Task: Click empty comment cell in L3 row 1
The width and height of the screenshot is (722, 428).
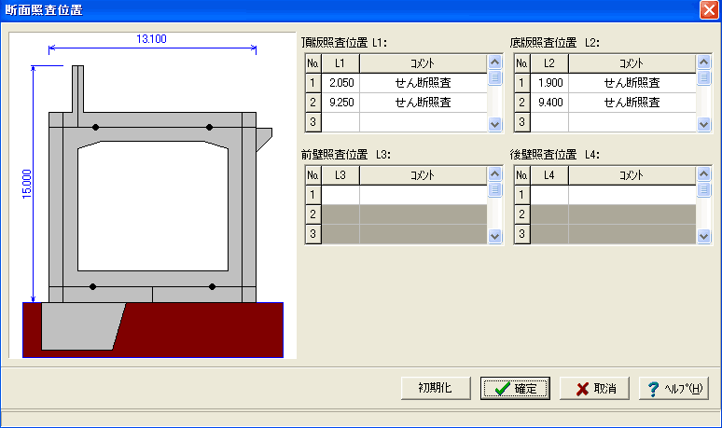Action: tap(423, 195)
